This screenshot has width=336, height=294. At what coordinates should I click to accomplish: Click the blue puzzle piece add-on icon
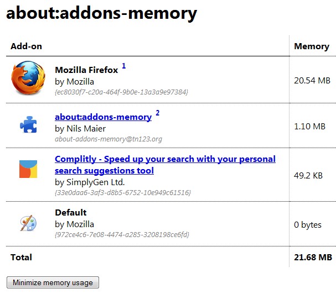29,125
